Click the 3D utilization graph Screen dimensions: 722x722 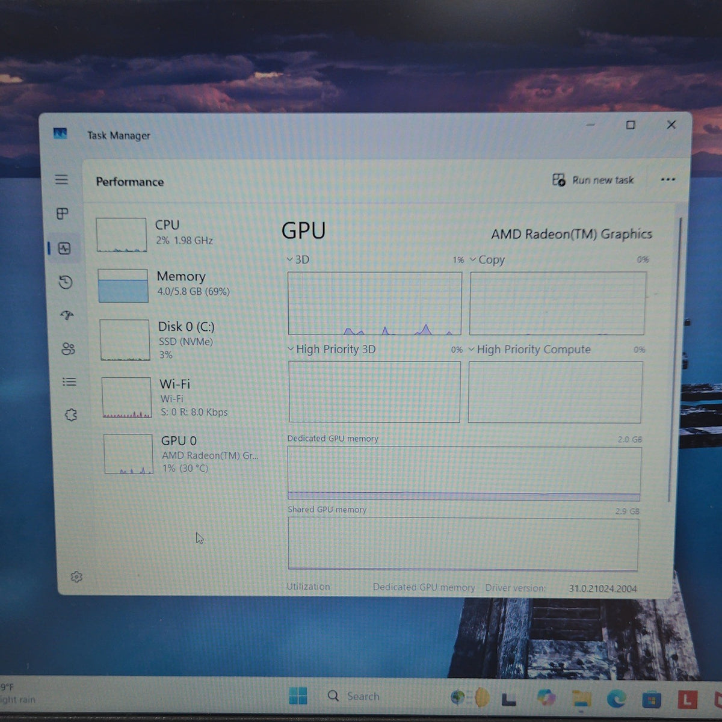point(375,303)
